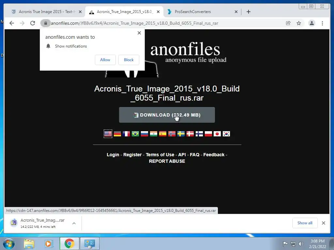Image resolution: width=334 pixels, height=250 pixels.
Task: Click the Download (222.49 MB) button
Action: [x=167, y=115]
